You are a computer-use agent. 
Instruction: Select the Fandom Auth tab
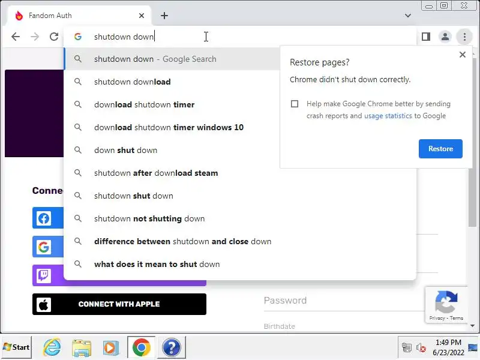pos(80,16)
